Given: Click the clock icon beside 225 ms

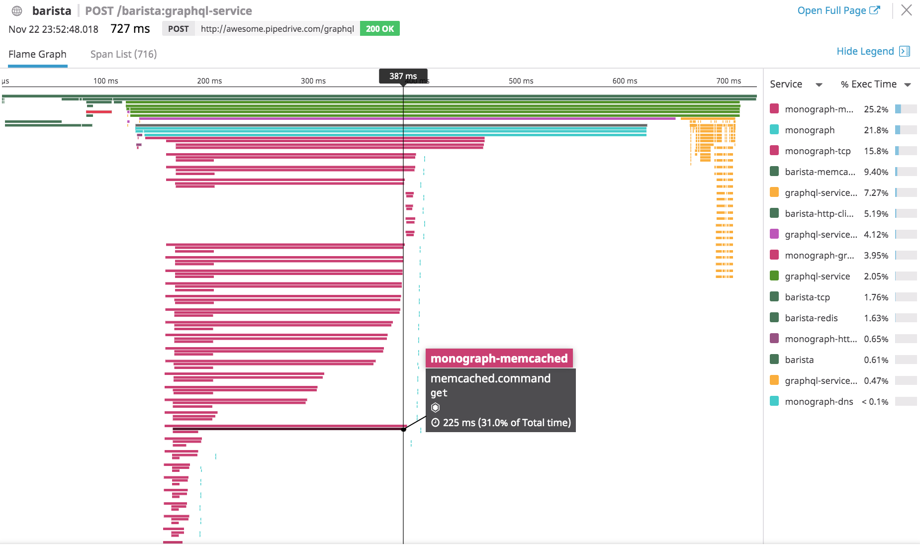Looking at the screenshot, I should (435, 423).
